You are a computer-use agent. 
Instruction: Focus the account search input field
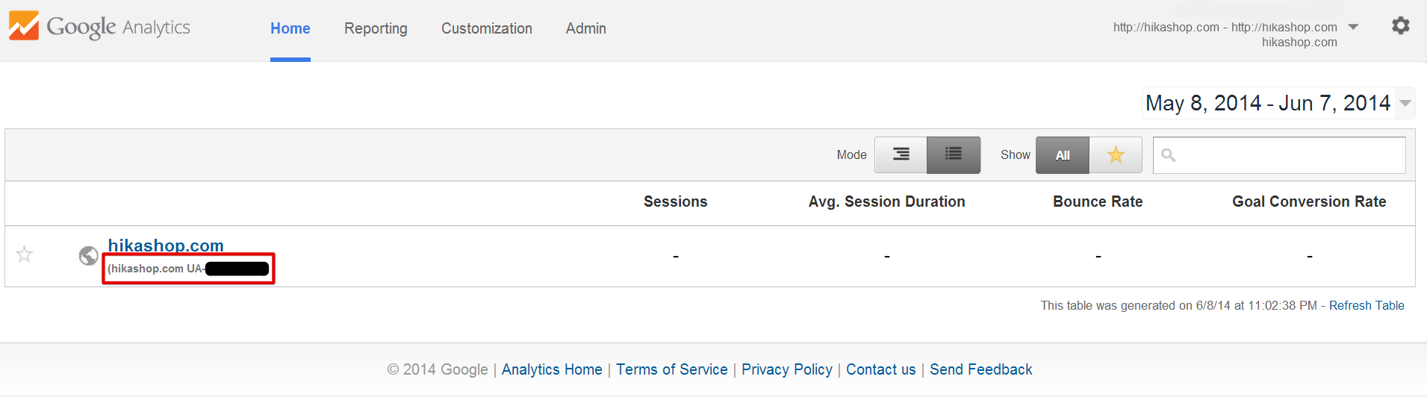tap(1279, 155)
